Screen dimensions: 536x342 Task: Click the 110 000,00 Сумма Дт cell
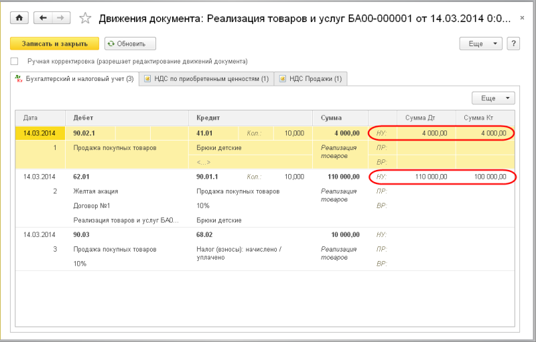tap(431, 177)
